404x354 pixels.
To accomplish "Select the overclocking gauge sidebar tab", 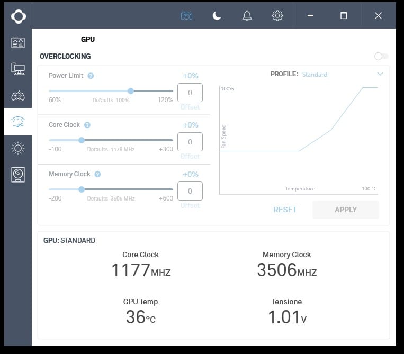I will coord(18,122).
